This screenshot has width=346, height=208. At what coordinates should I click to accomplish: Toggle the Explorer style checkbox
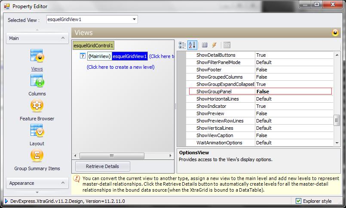tap(298, 201)
